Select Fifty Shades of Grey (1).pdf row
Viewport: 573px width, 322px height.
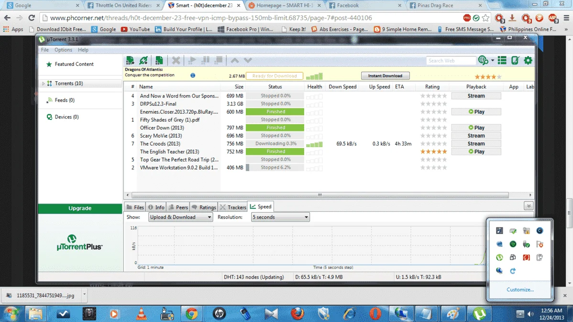point(329,120)
